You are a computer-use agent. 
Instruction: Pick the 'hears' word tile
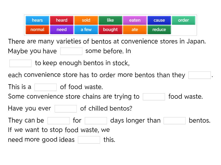pyautogui.click(x=37, y=20)
